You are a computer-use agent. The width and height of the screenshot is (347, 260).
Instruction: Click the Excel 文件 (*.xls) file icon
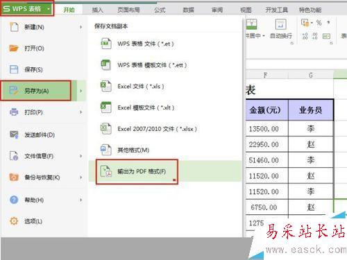(x=106, y=86)
